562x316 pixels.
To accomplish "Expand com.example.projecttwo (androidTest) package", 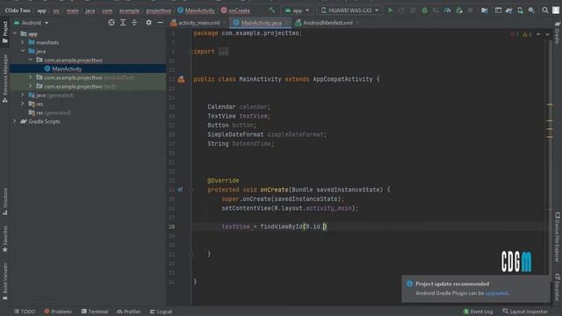I will pos(31,77).
